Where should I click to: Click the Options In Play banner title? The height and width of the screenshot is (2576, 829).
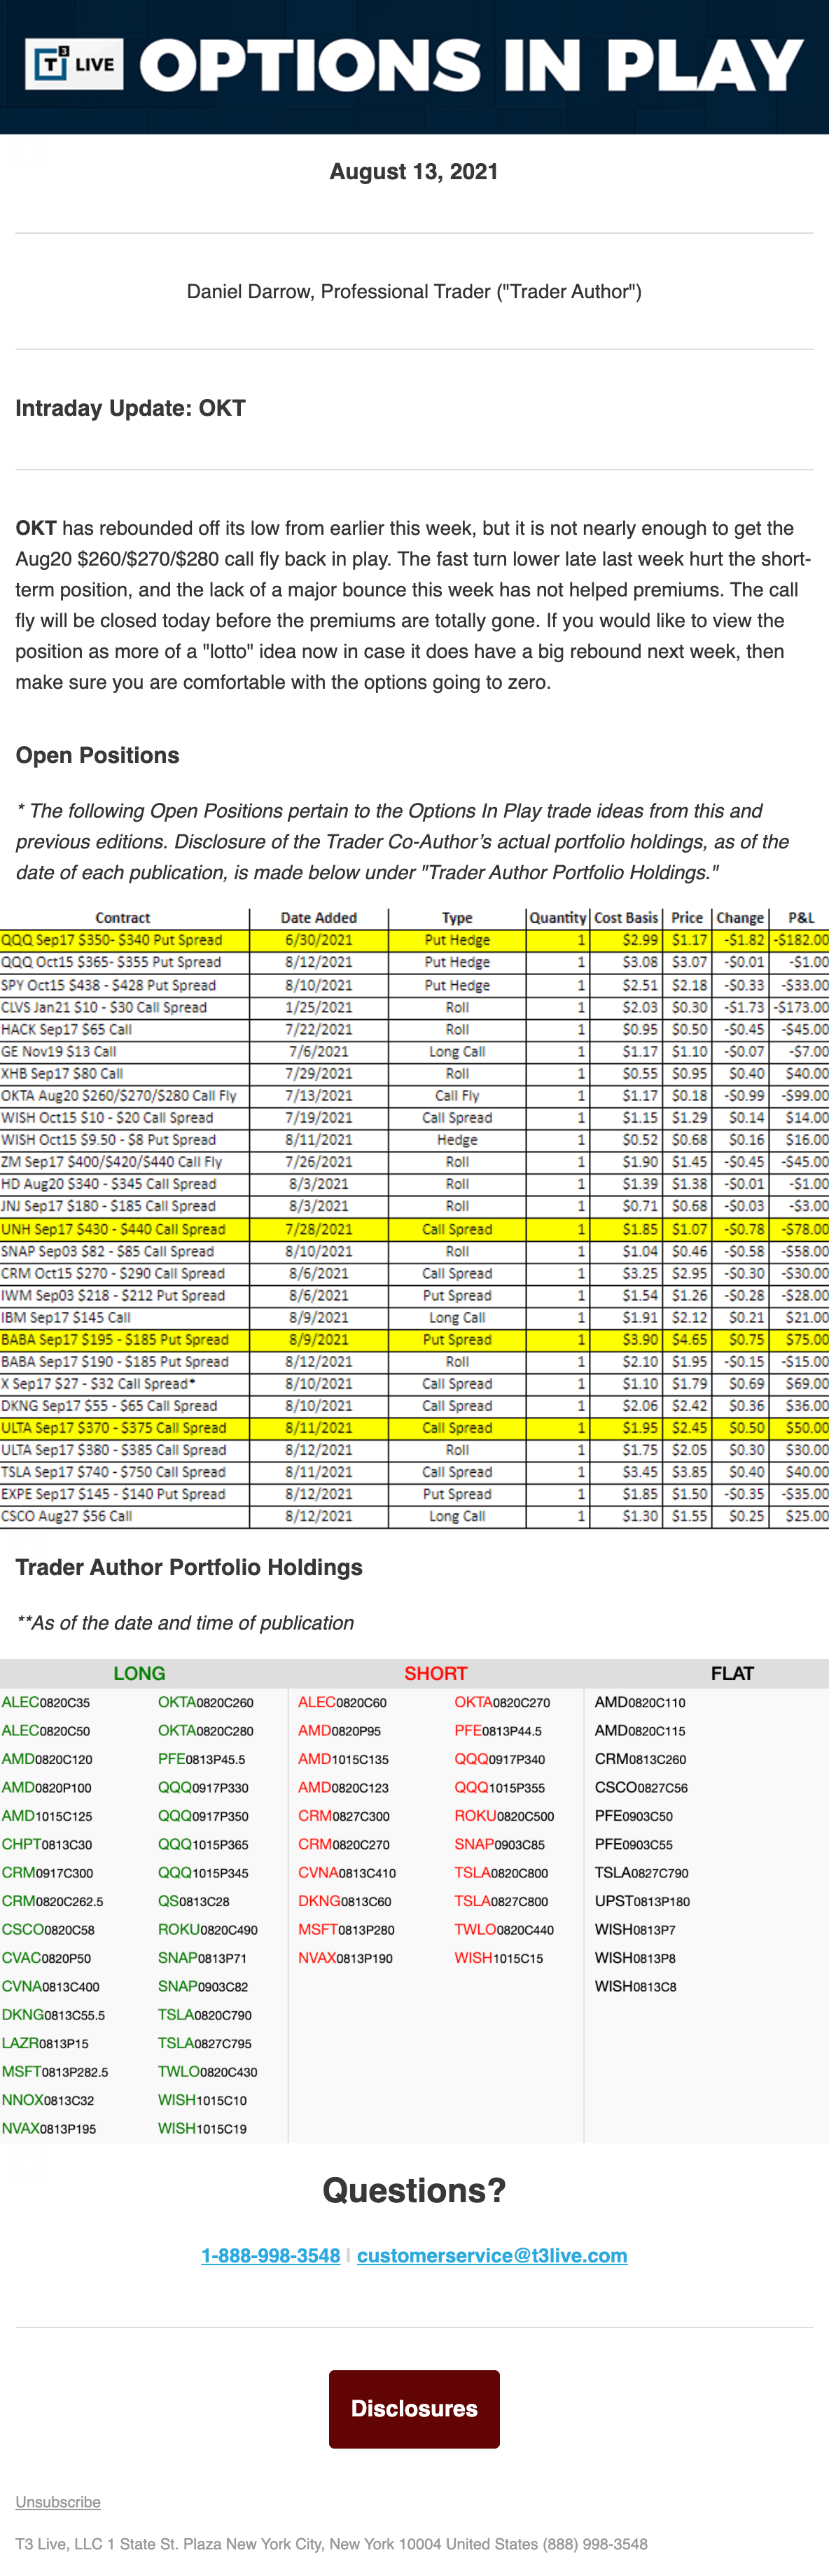[x=471, y=65]
